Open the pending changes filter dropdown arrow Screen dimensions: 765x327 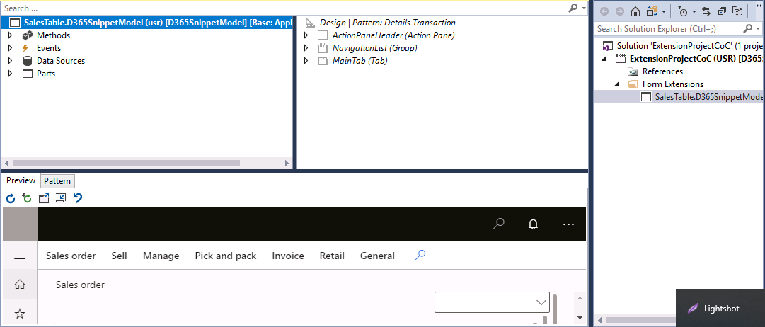[694, 12]
